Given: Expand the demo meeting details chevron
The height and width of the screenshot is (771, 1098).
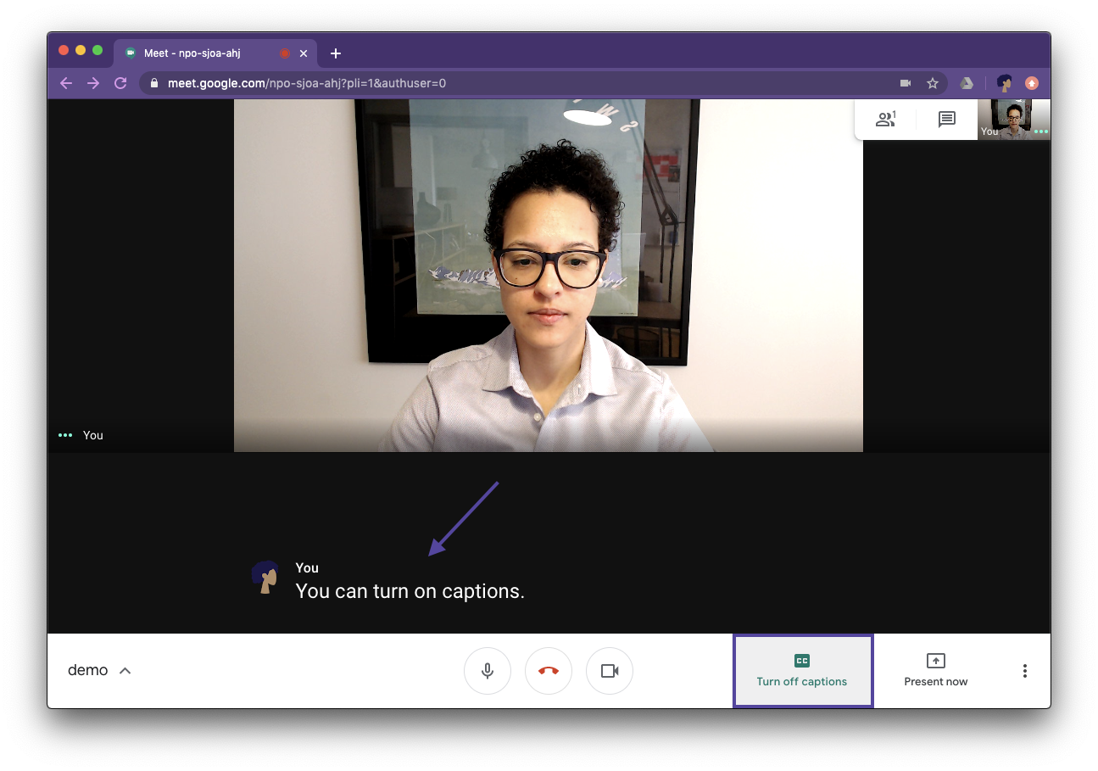Looking at the screenshot, I should 125,670.
